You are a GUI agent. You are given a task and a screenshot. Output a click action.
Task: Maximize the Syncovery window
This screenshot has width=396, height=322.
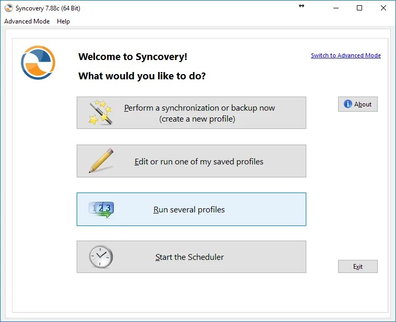[x=359, y=8]
